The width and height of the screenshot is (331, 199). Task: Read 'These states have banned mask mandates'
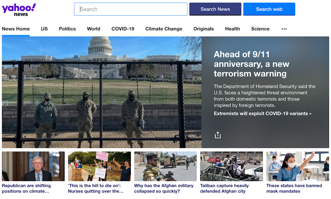point(294,188)
